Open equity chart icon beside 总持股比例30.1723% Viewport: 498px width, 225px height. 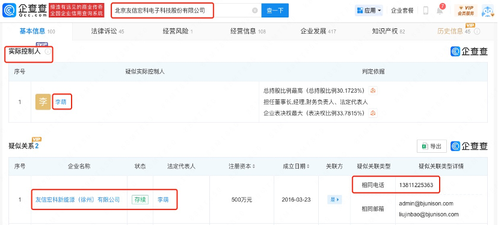[x=373, y=91]
